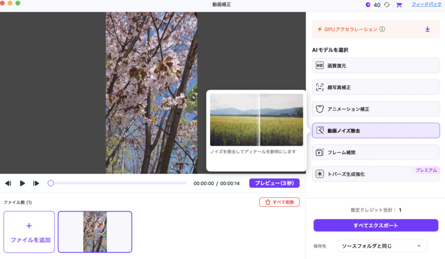Choose the フレーム補間 model
Image resolution: width=445 pixels, height=259 pixels.
pyautogui.click(x=376, y=152)
